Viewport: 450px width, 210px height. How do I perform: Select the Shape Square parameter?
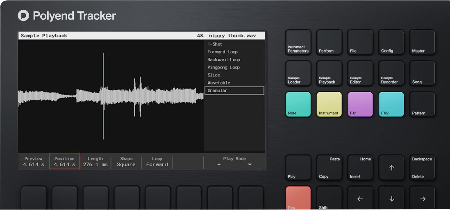tap(126, 162)
